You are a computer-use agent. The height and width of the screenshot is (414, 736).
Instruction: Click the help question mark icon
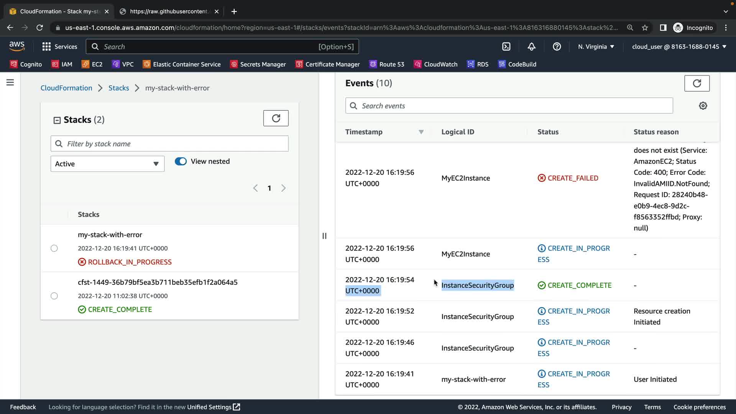pos(557,47)
